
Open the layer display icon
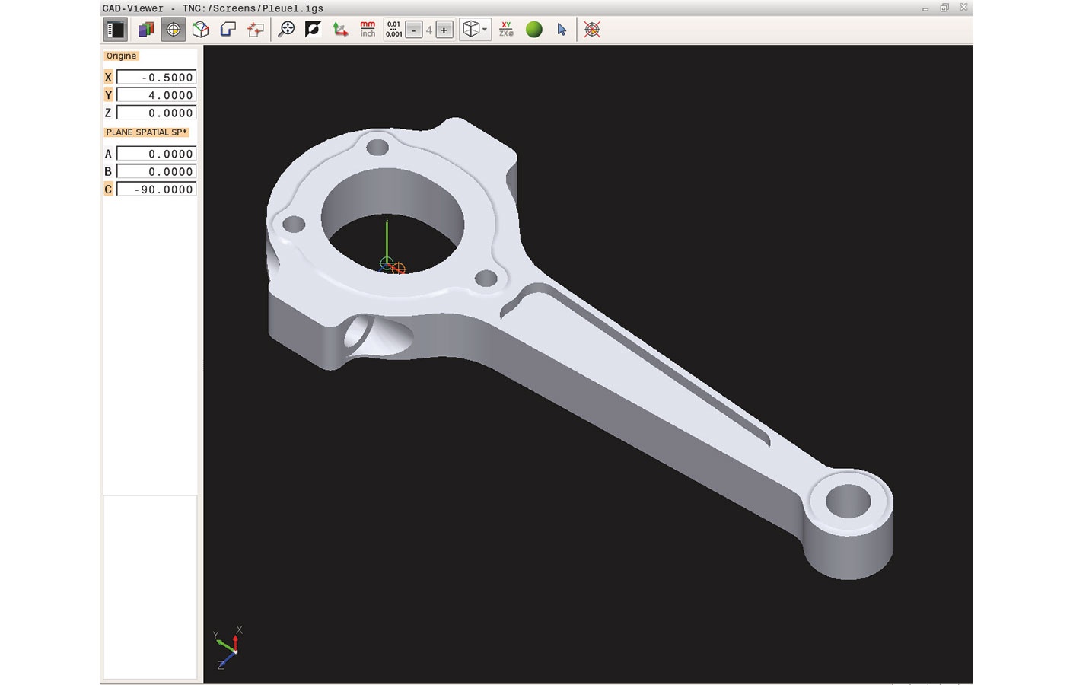pos(145,30)
